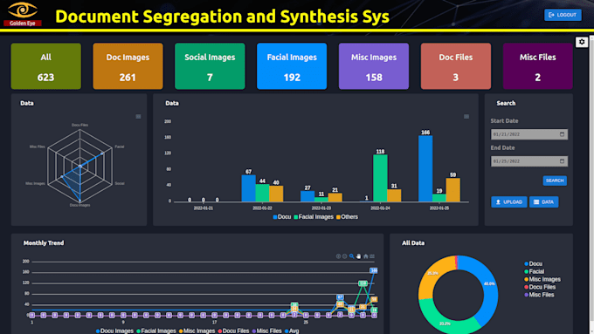Select the selection zoom magnifier tool

click(351, 256)
